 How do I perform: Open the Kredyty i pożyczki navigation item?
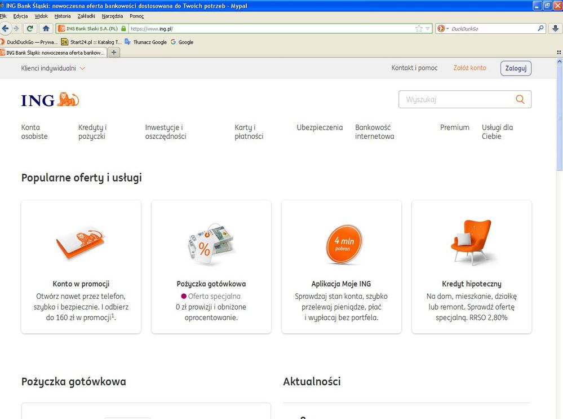coord(92,132)
